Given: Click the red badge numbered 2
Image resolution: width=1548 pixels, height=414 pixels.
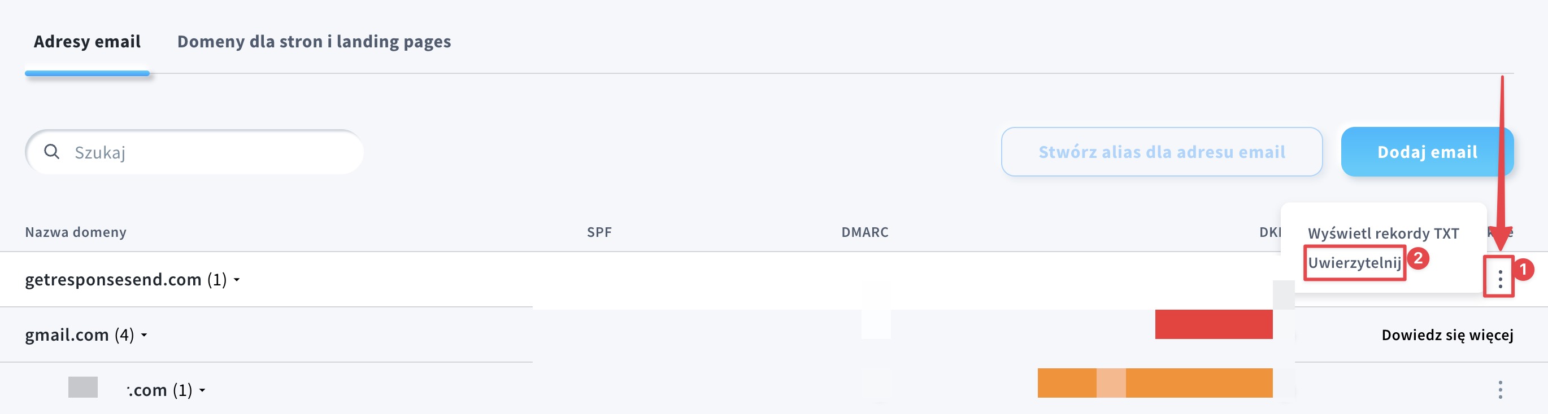Looking at the screenshot, I should pyautogui.click(x=1418, y=258).
